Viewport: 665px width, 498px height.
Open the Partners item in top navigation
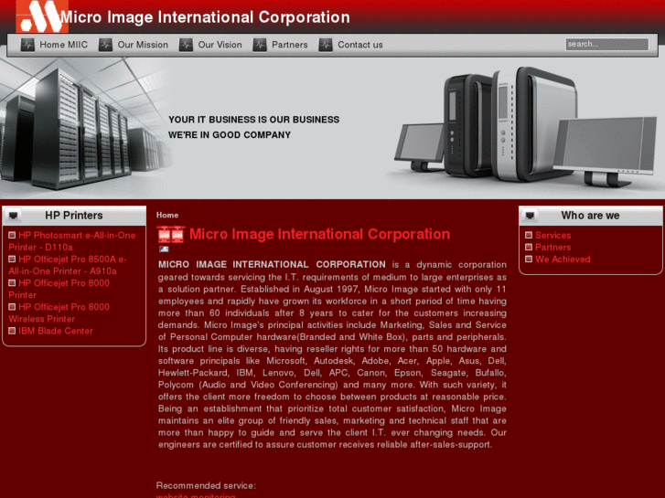tap(290, 45)
